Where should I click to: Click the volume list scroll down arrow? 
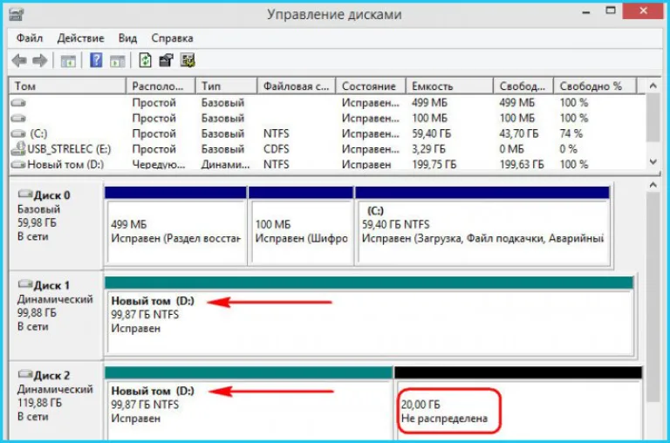653,162
